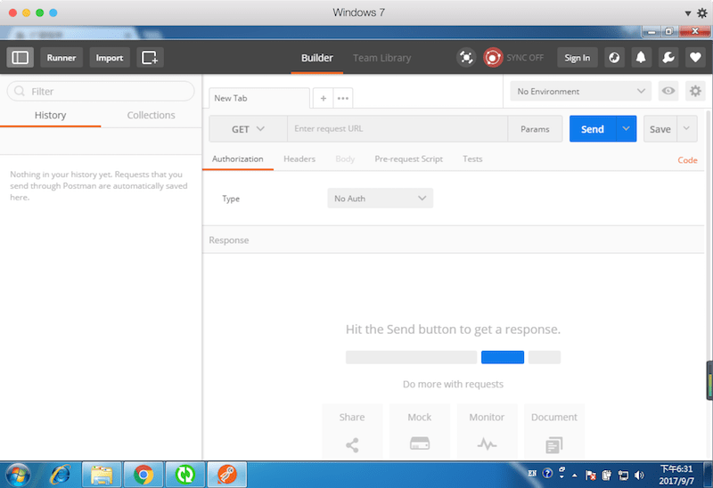Click the Import button
The height and width of the screenshot is (488, 713).
(x=110, y=58)
